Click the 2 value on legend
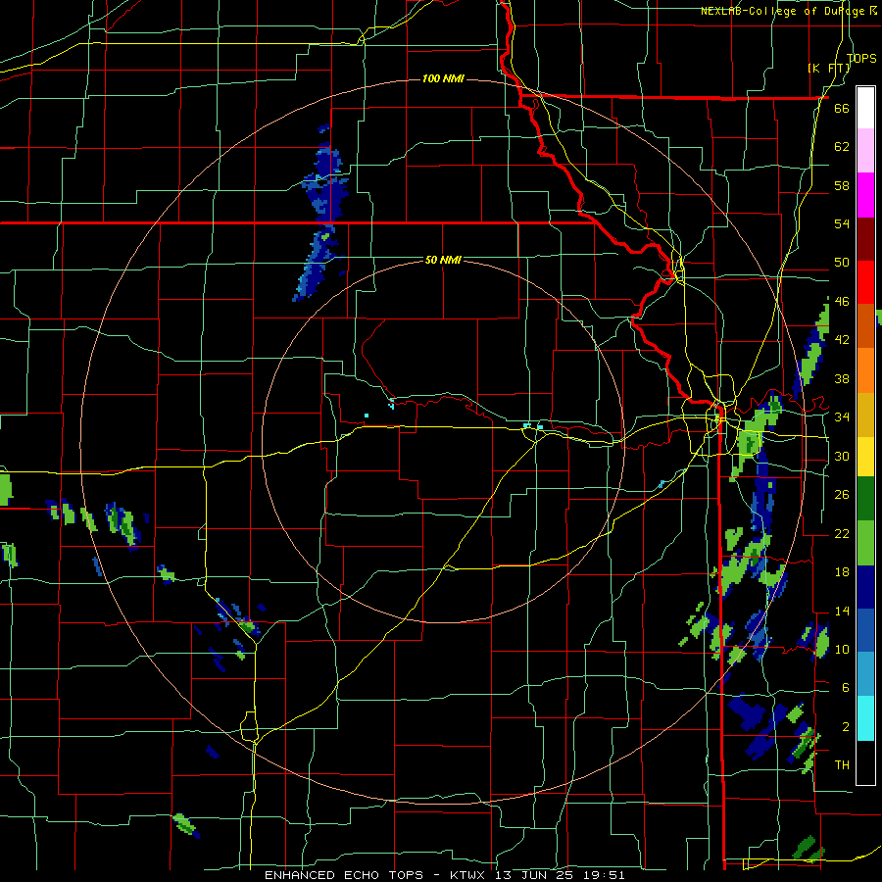The width and height of the screenshot is (882, 882). (x=845, y=727)
